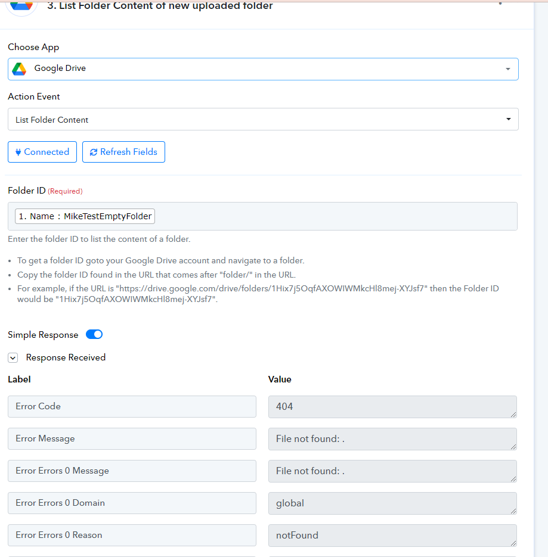548x557 pixels.
Task: Select the MikeTestEmptyFolder mapped tag
Action: (85, 216)
